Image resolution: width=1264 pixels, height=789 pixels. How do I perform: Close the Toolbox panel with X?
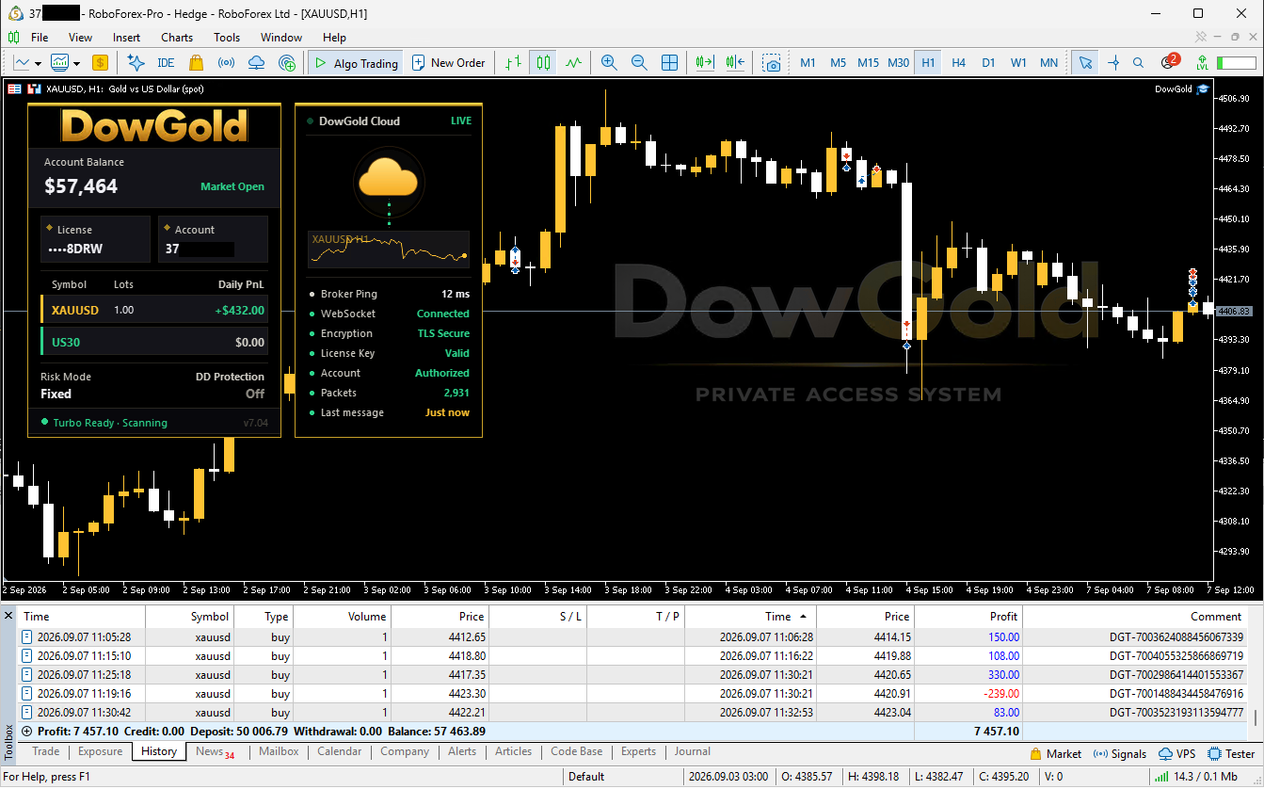(x=8, y=616)
